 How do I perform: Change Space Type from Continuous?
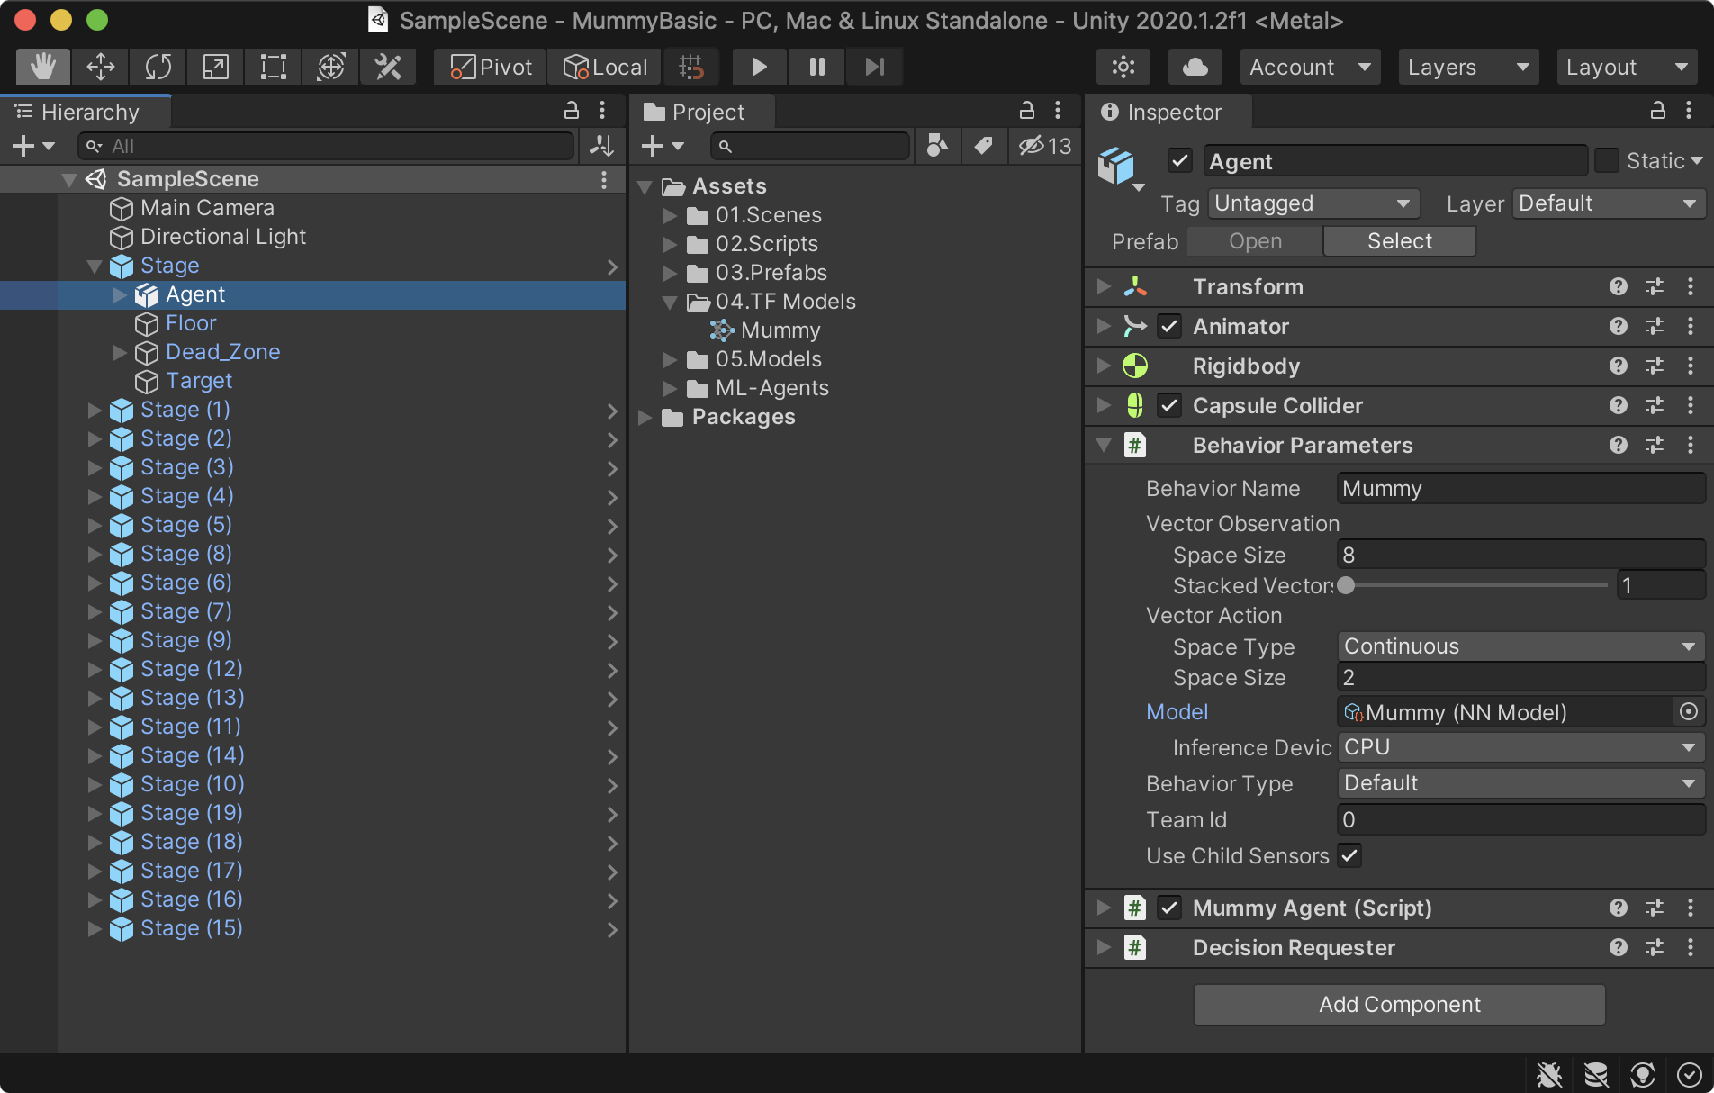click(1521, 646)
